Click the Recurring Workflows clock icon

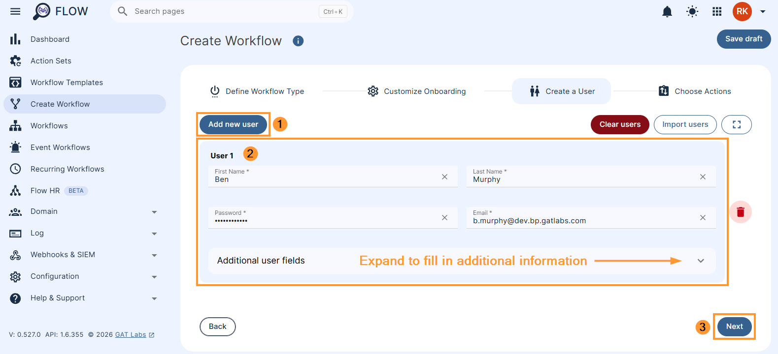click(15, 169)
